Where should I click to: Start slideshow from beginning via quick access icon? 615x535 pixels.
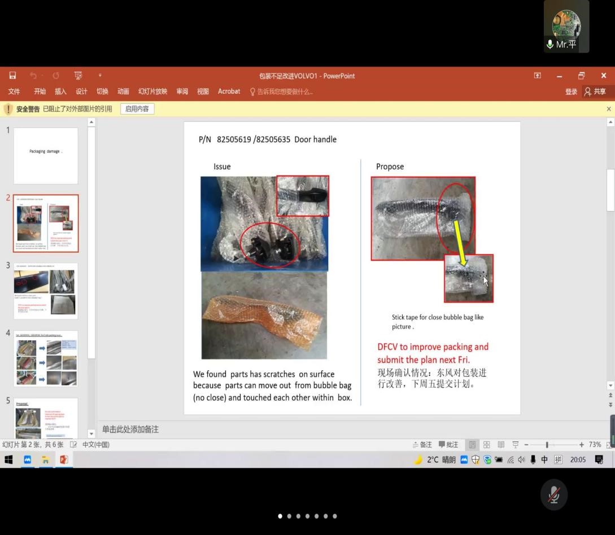(x=78, y=76)
